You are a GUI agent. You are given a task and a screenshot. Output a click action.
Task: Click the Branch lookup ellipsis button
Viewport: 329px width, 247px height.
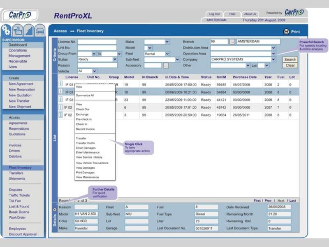232,42
